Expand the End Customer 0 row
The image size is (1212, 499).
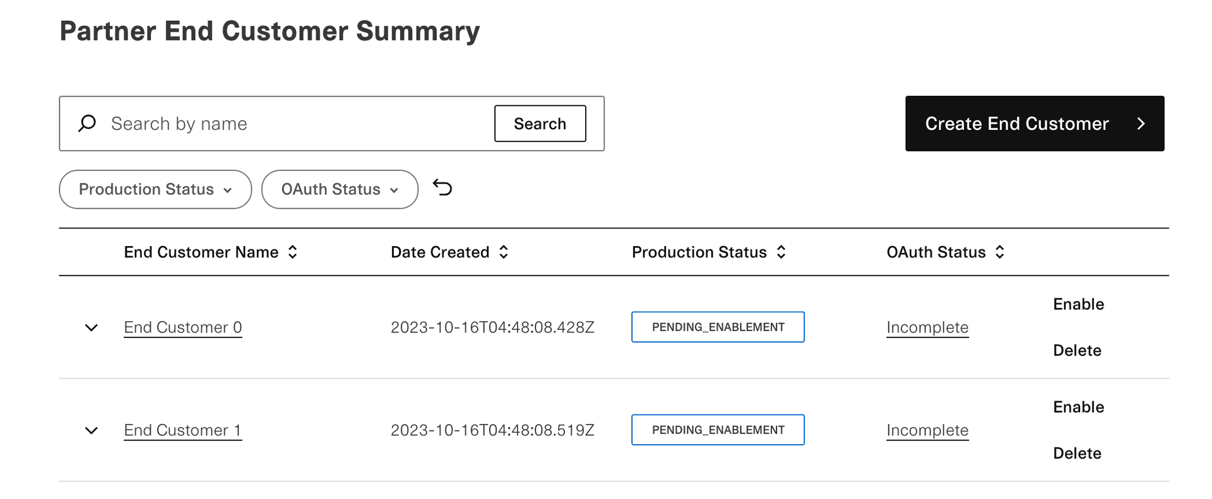click(x=92, y=327)
